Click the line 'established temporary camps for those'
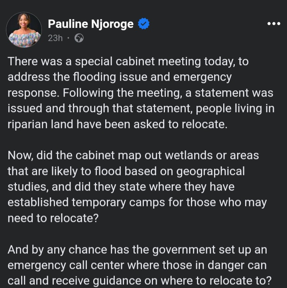This screenshot has height=288, width=287. 137,202
